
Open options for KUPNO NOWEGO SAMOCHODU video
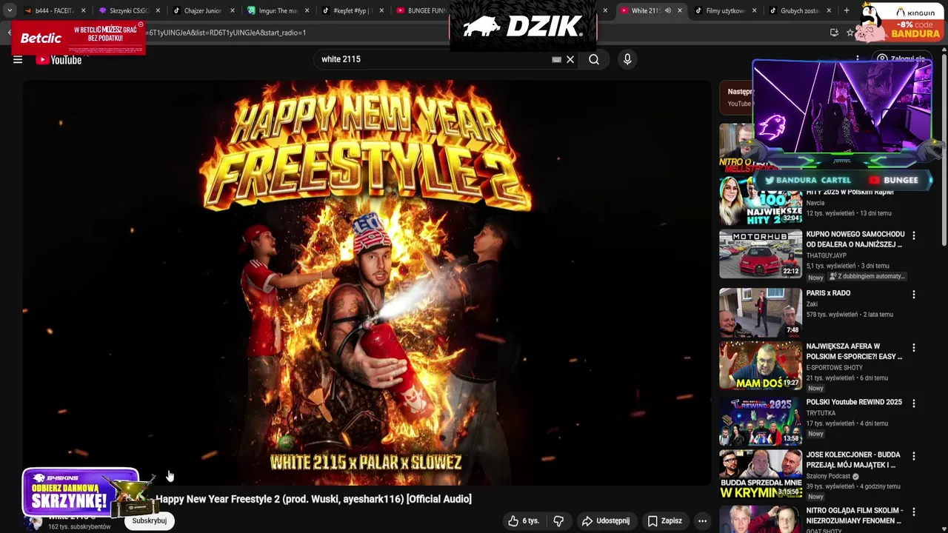(x=913, y=235)
